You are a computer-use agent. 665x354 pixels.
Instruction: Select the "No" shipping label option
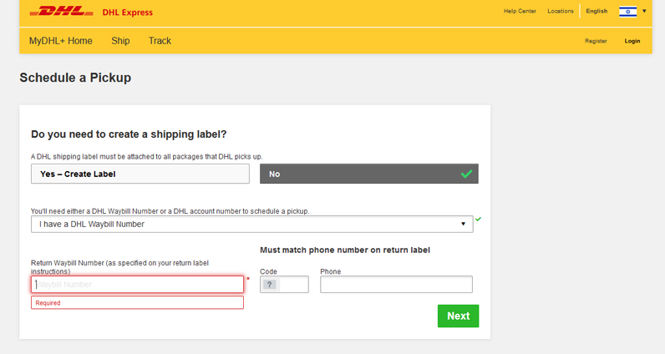coord(368,174)
